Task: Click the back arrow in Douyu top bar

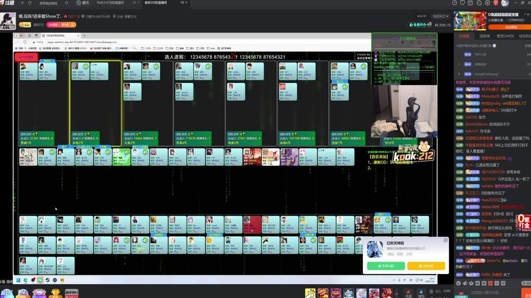Action: [23, 3]
